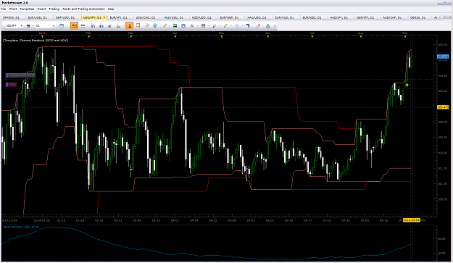Screen dimensions: 453x263
Task: Click the dark label tool icon
Action: [248, 25]
